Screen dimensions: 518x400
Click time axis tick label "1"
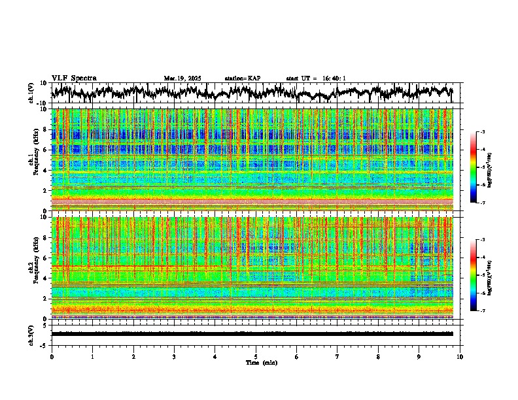pyautogui.click(x=92, y=357)
